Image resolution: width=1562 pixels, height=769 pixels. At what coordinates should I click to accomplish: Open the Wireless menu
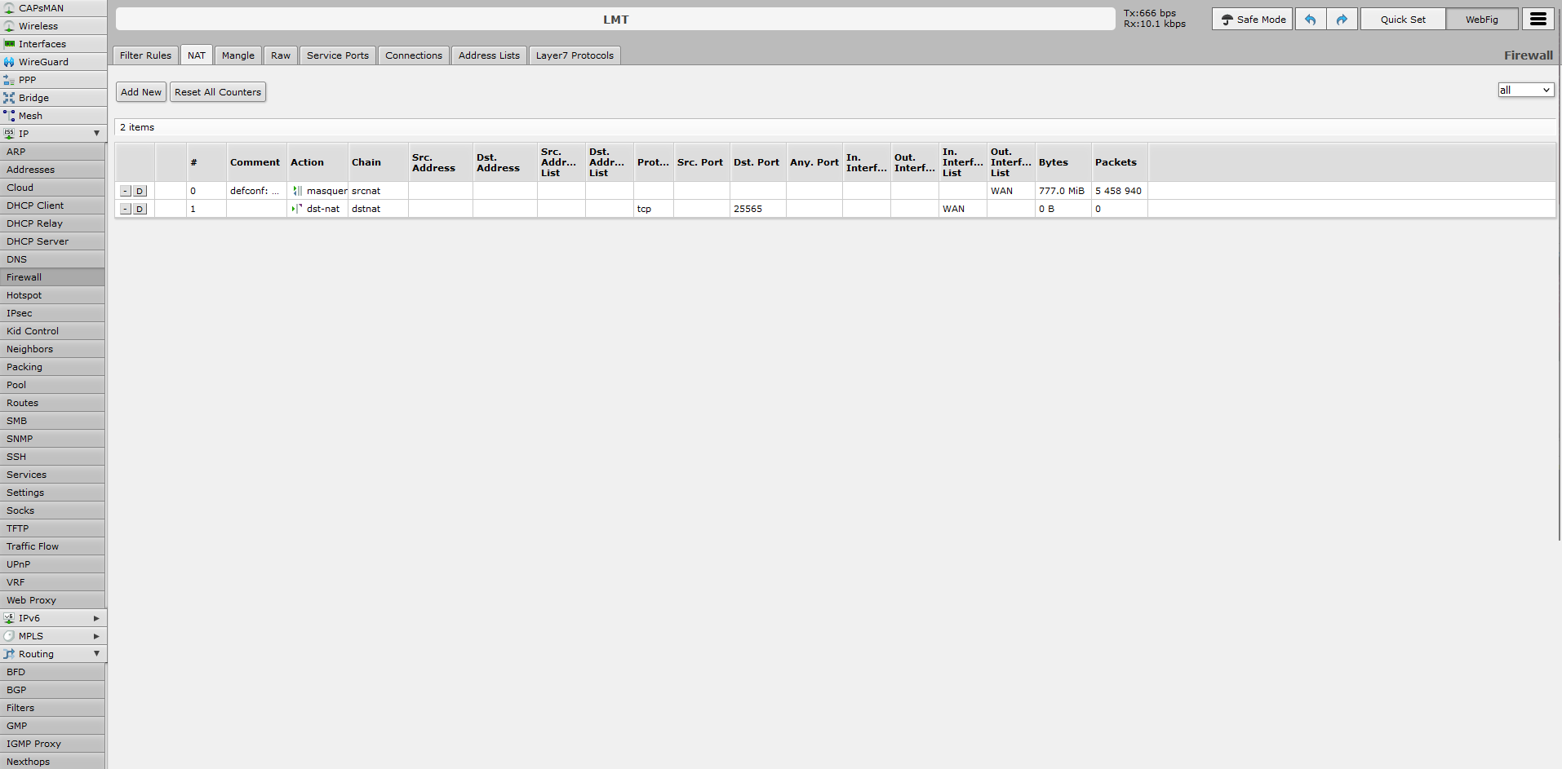click(x=53, y=26)
